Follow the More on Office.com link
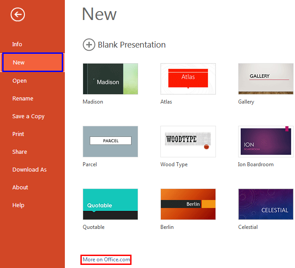This screenshot has height=268, width=295. click(106, 260)
